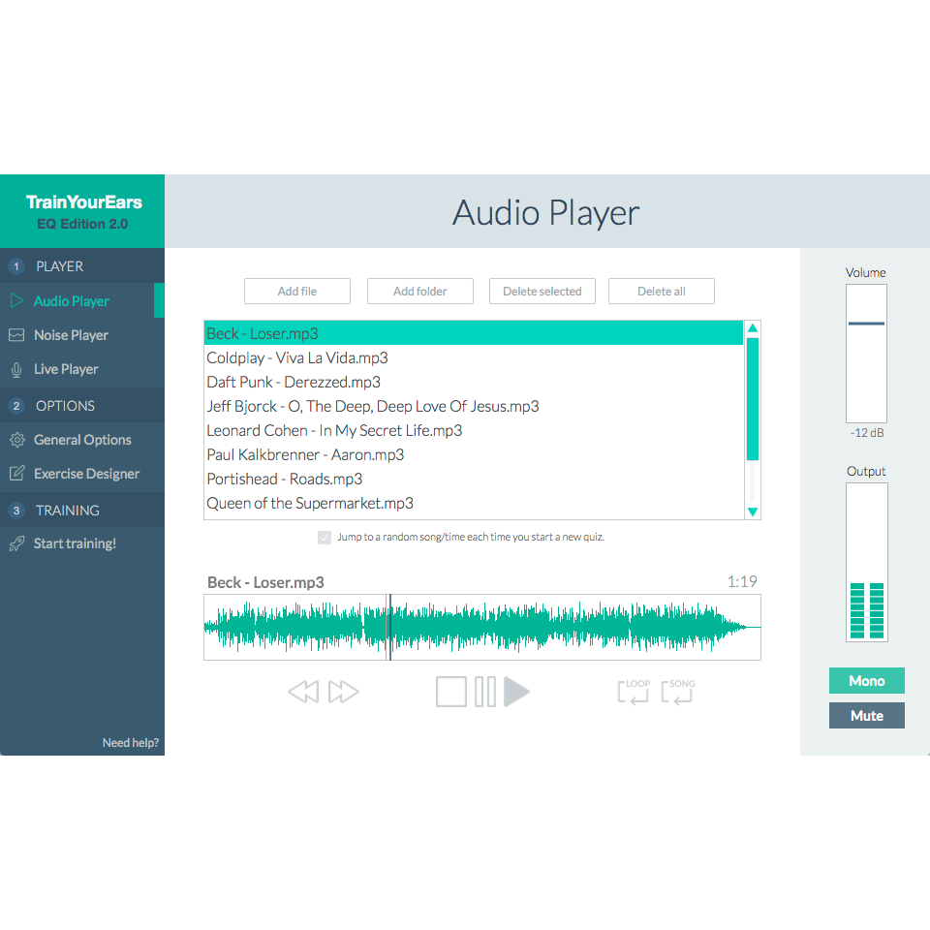930x930 pixels.
Task: Switch to the Audio Player tab
Action: [x=70, y=300]
